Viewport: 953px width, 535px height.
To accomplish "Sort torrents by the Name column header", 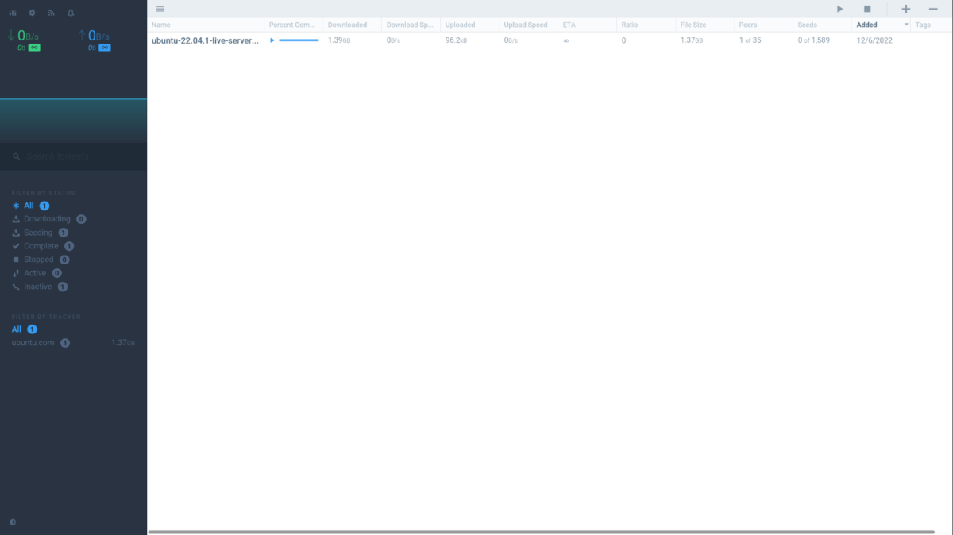I will [x=161, y=25].
